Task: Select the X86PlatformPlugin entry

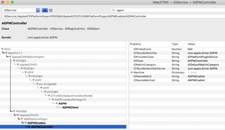Action: (35, 119)
